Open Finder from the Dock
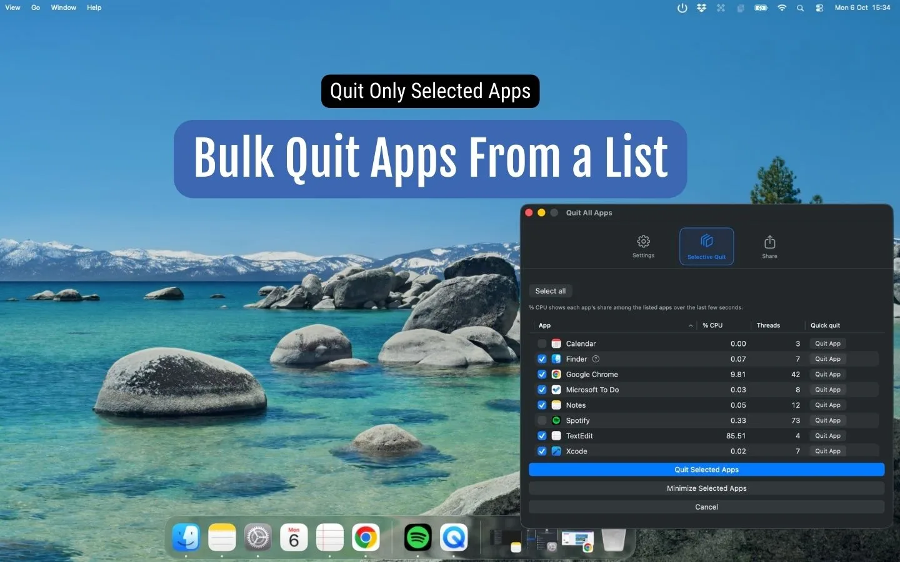This screenshot has width=900, height=562. click(186, 537)
